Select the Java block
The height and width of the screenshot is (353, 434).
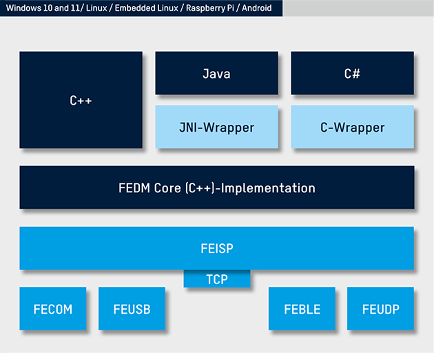point(216,73)
